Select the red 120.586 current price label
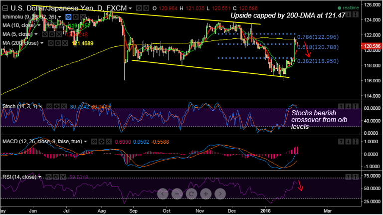This screenshot has width=383, height=215. (x=372, y=46)
